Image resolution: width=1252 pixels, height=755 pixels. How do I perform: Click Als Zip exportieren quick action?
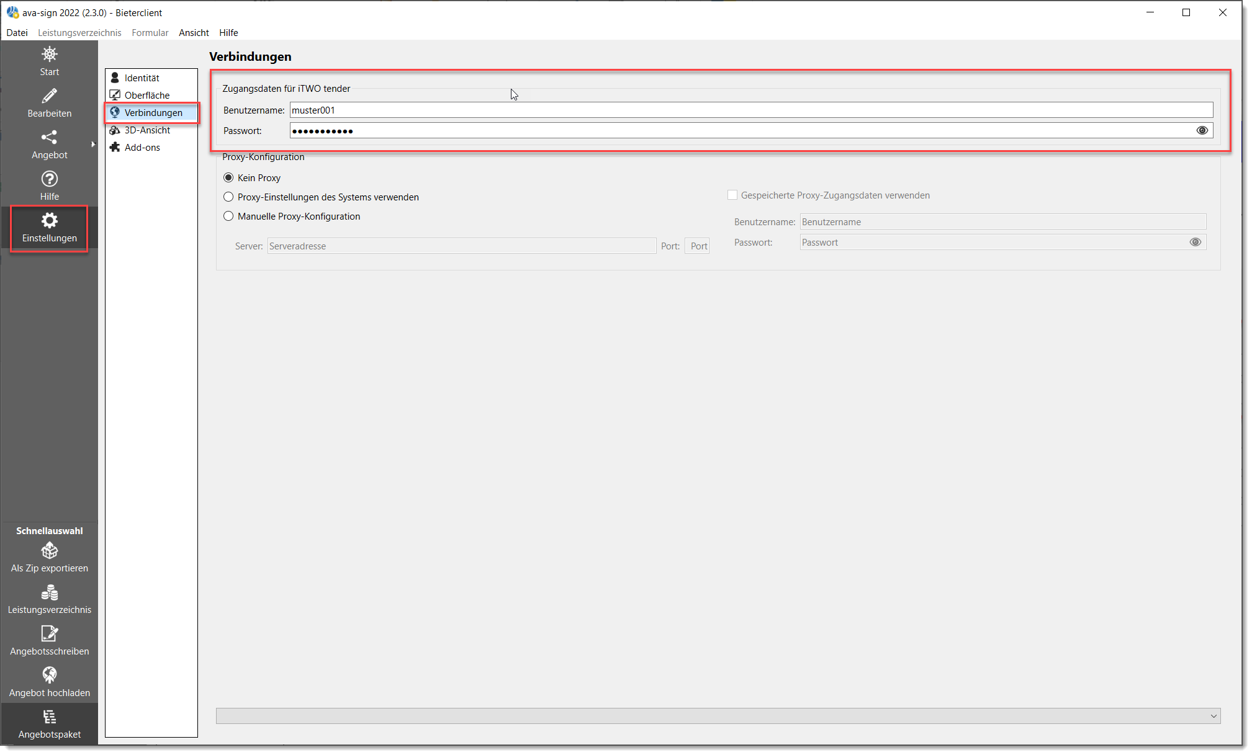pyautogui.click(x=49, y=558)
